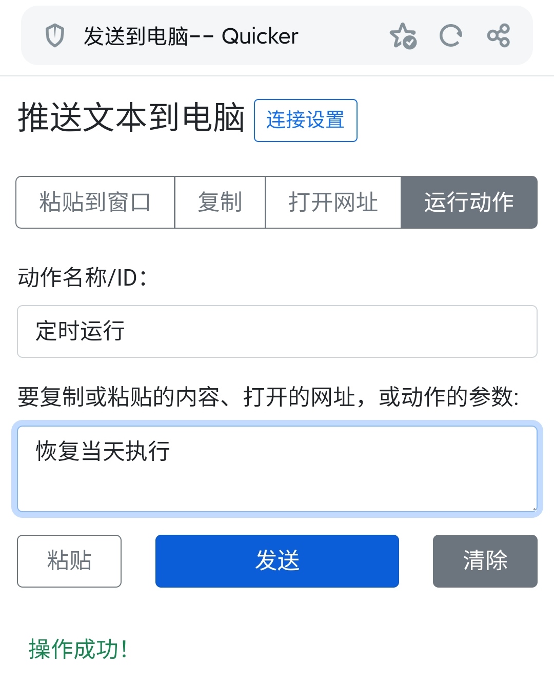Select the 运行动作 mode tab

pyautogui.click(x=469, y=202)
